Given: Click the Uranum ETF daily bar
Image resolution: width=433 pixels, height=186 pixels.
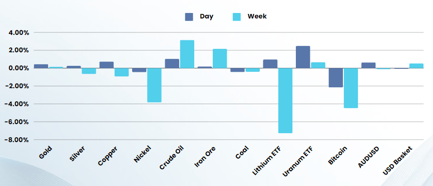Looking at the screenshot, I should (x=303, y=57).
